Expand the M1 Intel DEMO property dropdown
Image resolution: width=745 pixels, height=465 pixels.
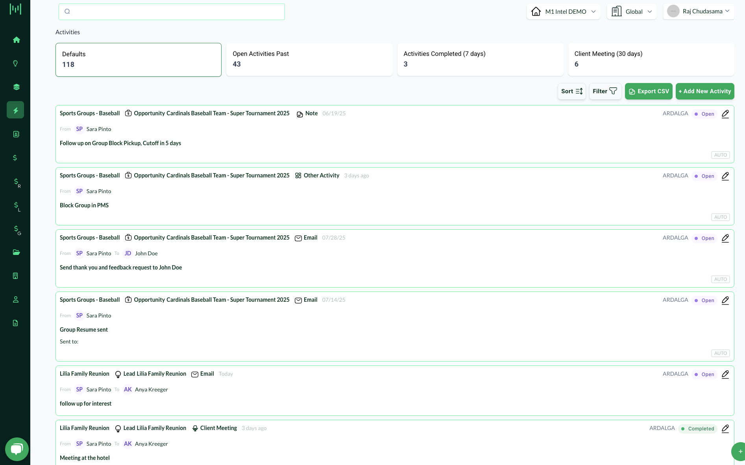tap(563, 11)
